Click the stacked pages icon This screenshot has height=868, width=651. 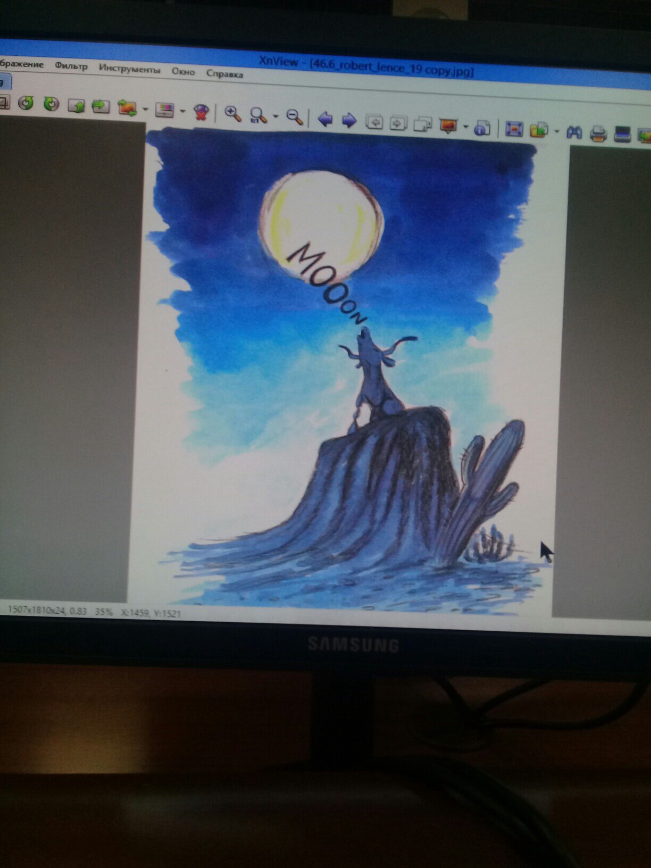[423, 125]
